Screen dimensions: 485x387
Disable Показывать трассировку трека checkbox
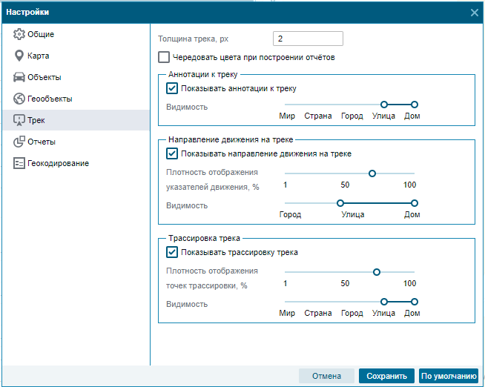(172, 252)
